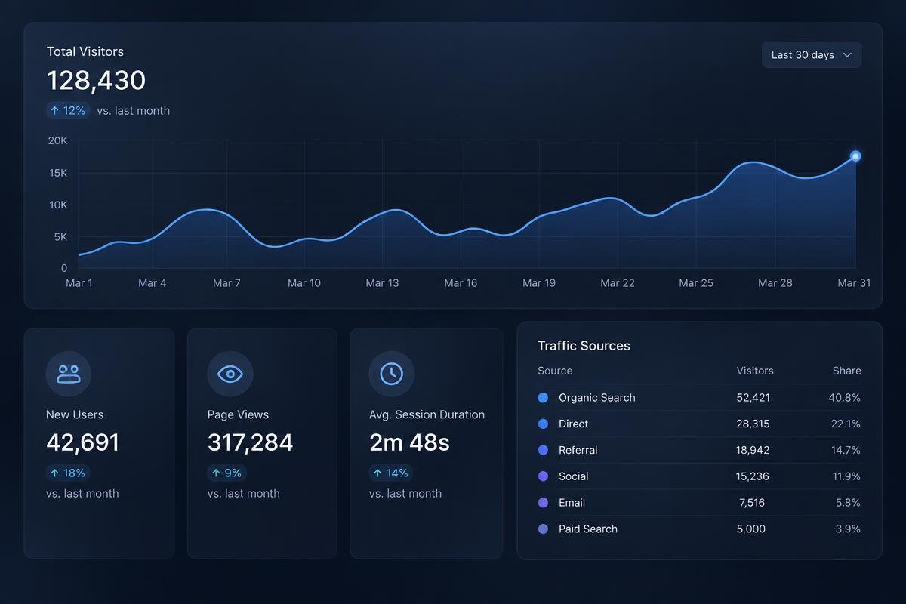Click the 9% badge on Page Views card

tap(227, 473)
